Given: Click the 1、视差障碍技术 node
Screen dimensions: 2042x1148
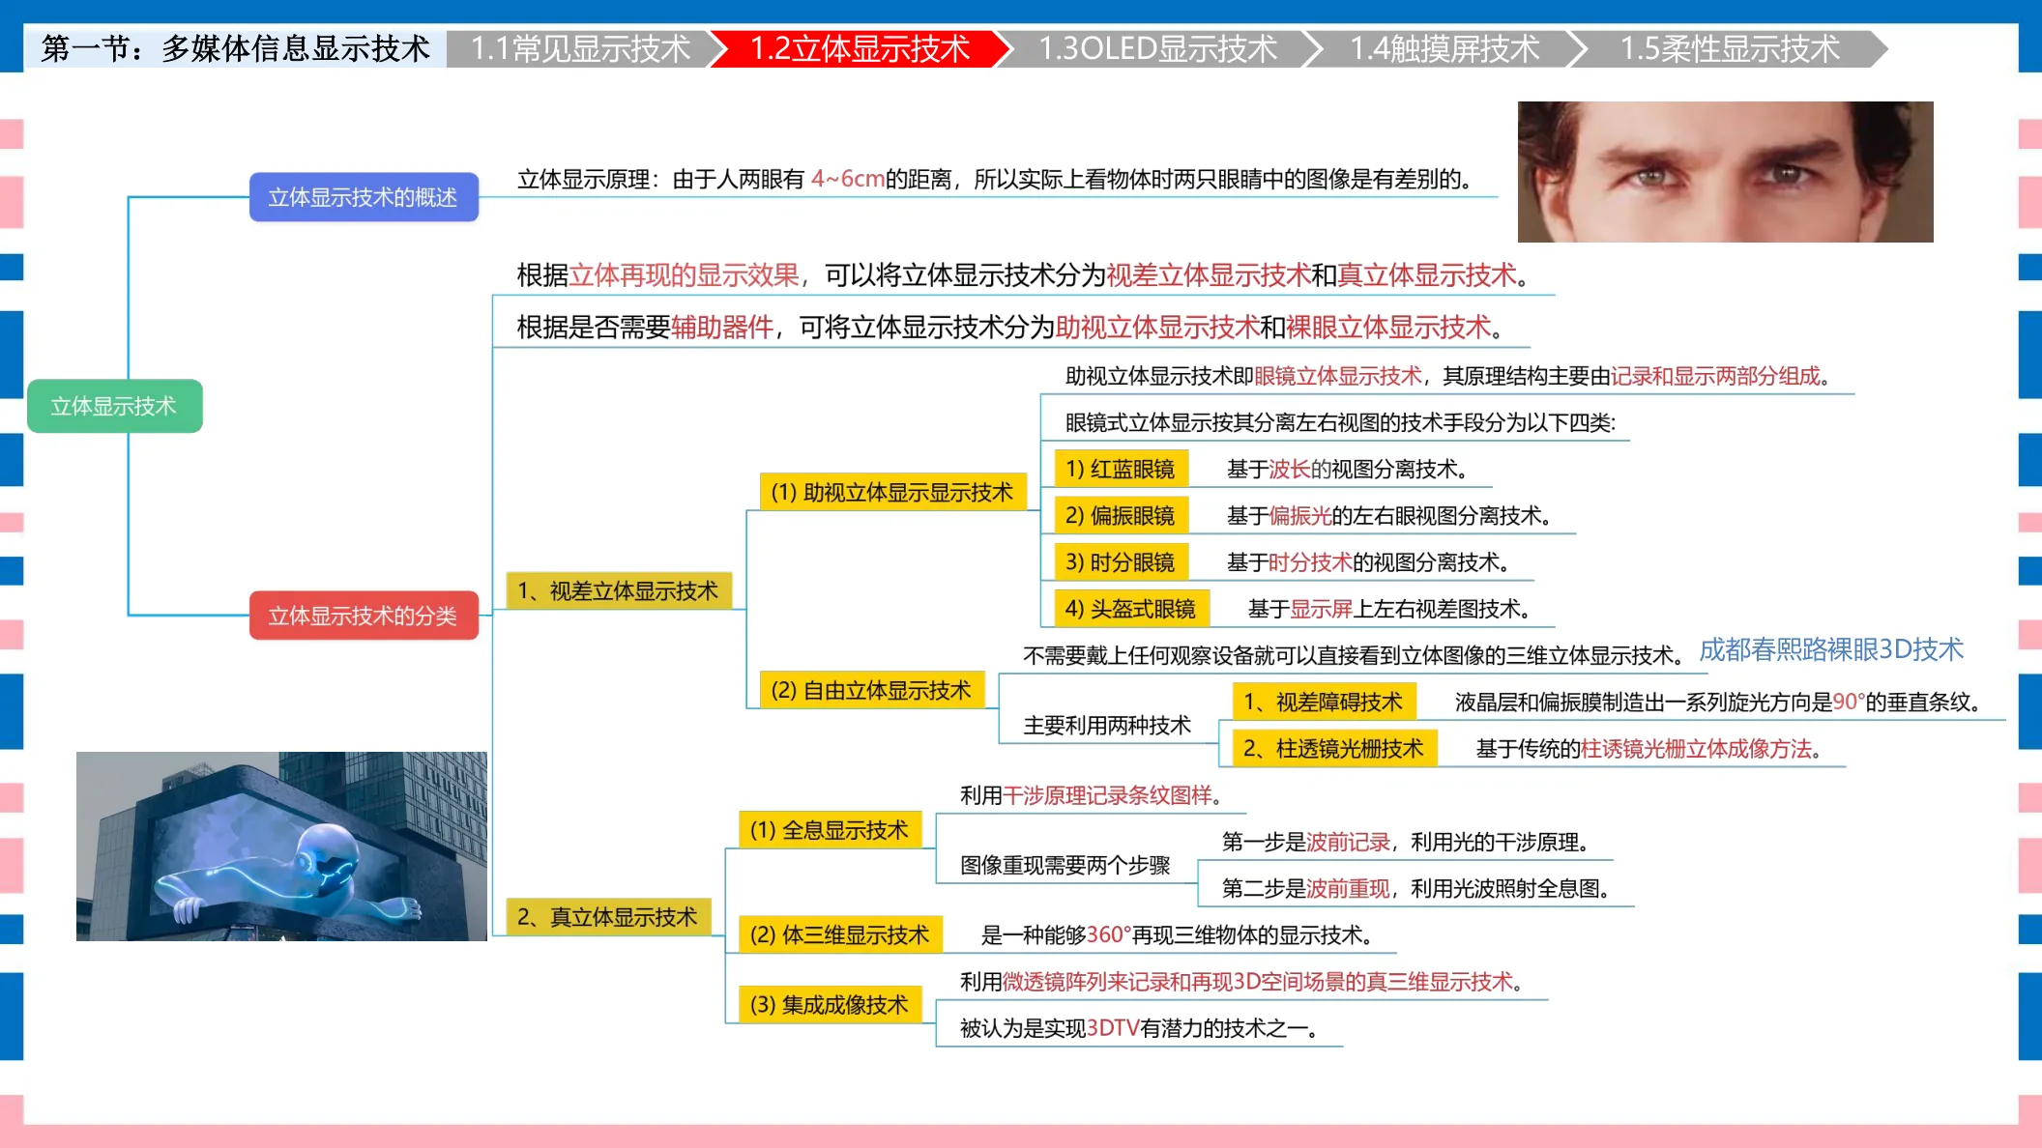Looking at the screenshot, I should [1324, 702].
